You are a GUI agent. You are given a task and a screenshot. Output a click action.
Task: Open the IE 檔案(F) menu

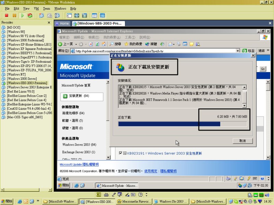[x=64, y=37]
